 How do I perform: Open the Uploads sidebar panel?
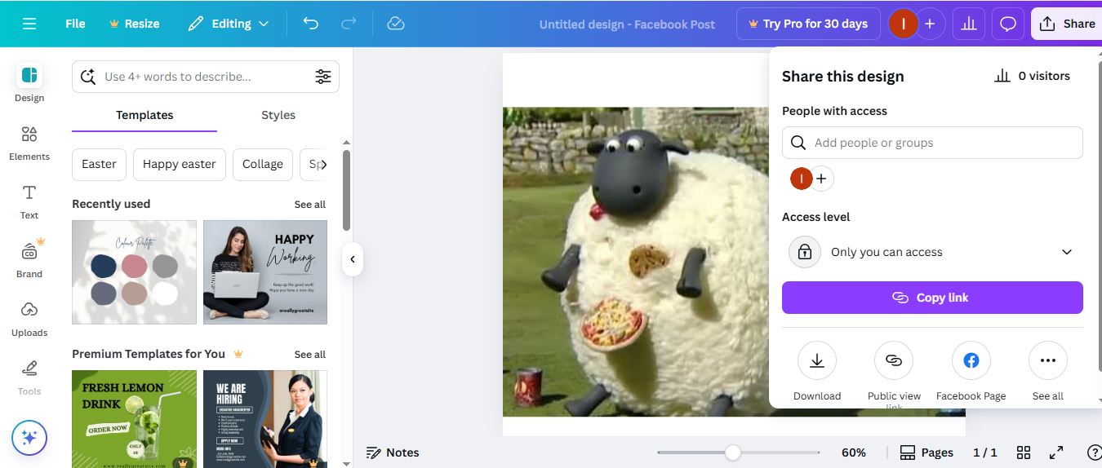coord(29,318)
